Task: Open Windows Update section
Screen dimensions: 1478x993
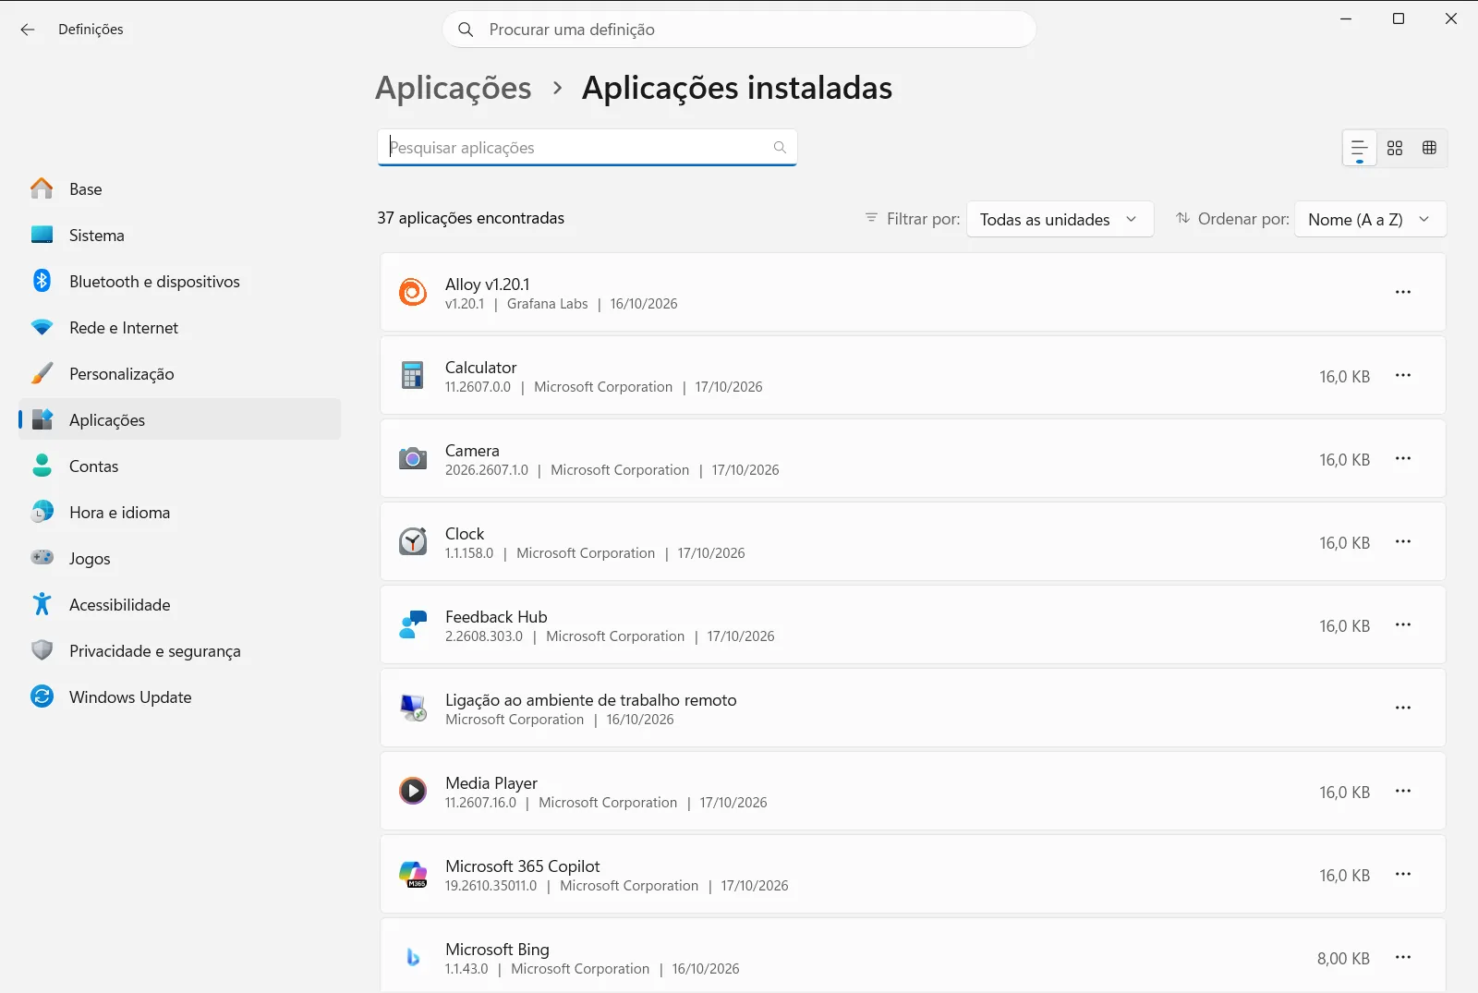Action: point(180,696)
